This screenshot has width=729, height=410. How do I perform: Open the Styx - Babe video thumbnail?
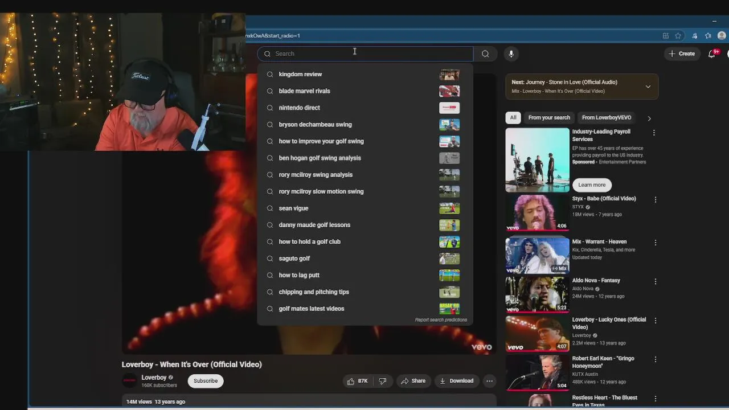coord(537,212)
